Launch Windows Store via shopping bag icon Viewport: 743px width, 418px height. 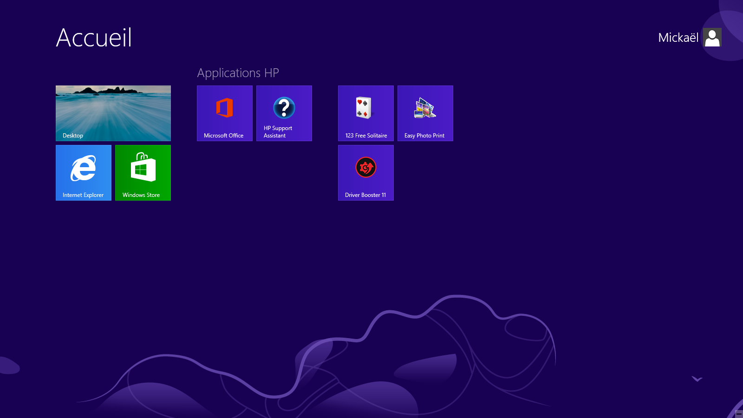tap(143, 167)
